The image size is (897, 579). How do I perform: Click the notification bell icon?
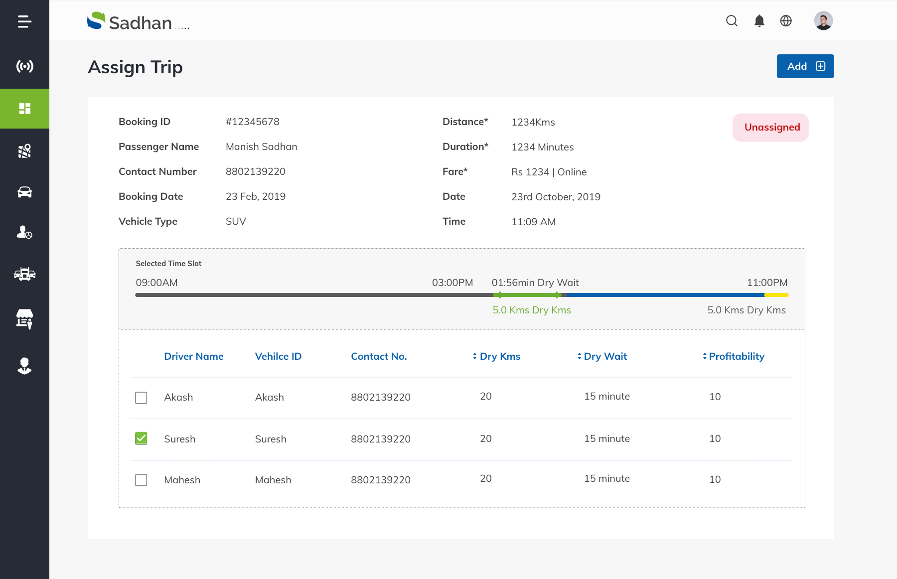coord(759,21)
